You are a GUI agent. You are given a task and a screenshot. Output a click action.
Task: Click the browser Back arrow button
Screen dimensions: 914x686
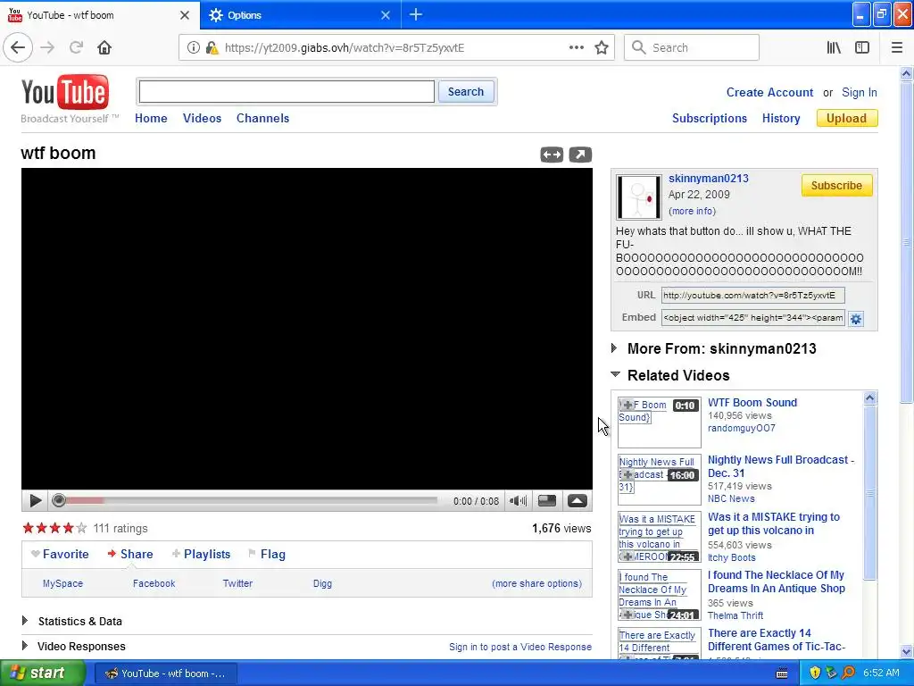point(18,48)
